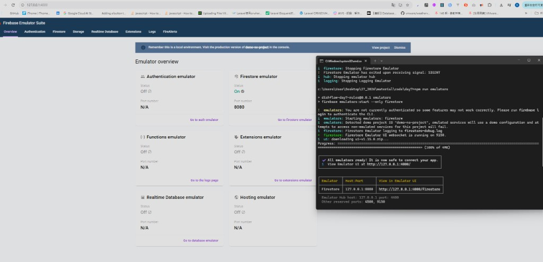Follow the 'Go to auth emulator' link
543x262 pixels.
(204, 119)
